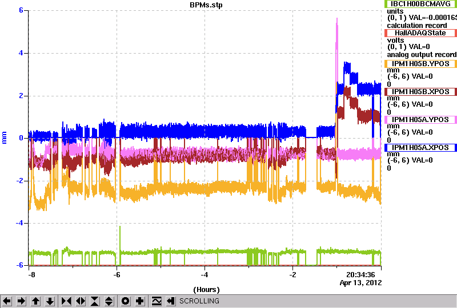Click the -2 tick label on the time axis
Screen dimensions: 457x308
click(x=292, y=275)
